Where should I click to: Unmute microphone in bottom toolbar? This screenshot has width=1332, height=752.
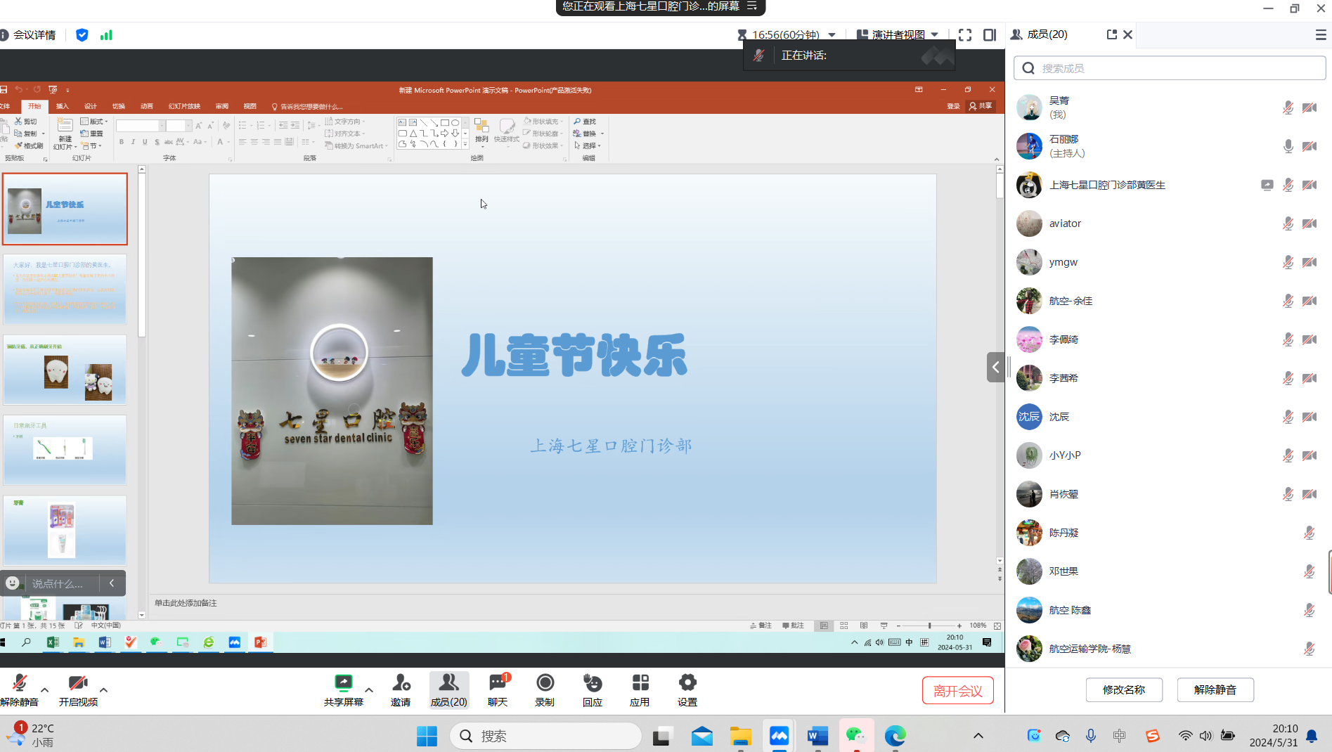click(x=20, y=689)
